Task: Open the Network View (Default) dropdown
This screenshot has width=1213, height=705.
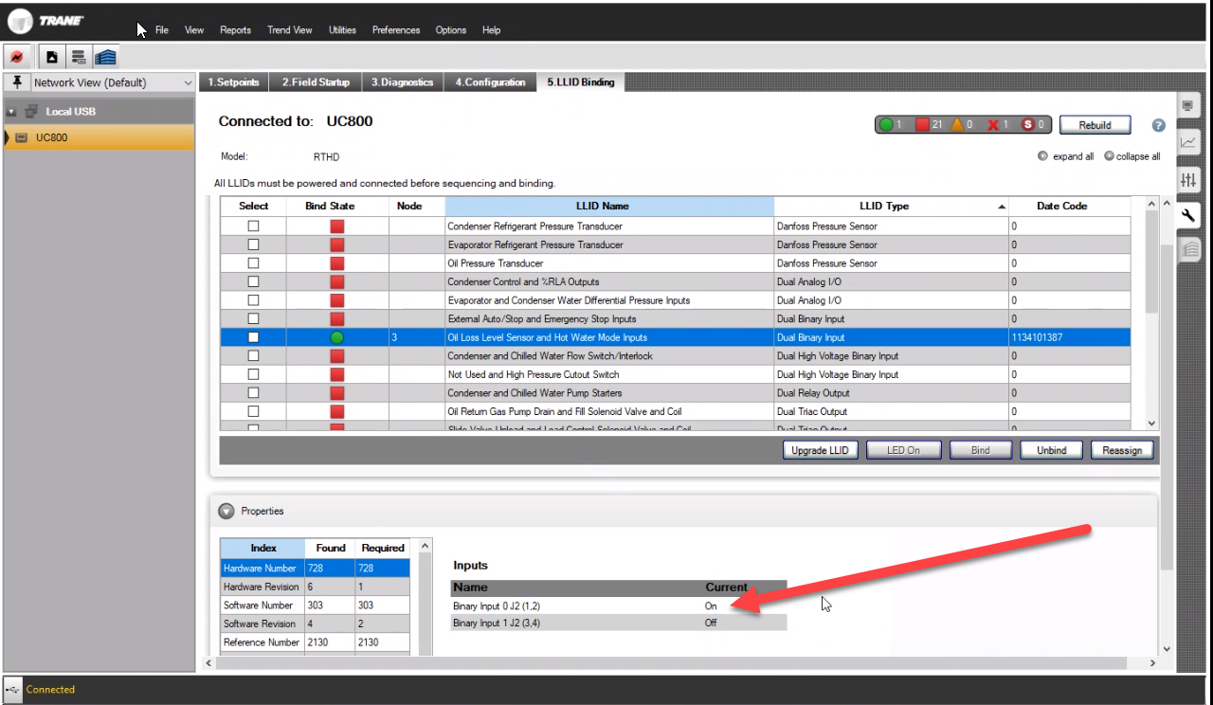Action: 113,82
